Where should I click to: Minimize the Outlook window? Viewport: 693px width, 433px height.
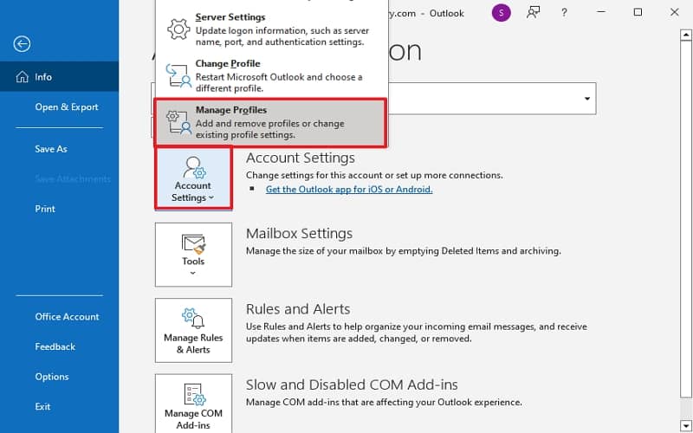pos(600,12)
